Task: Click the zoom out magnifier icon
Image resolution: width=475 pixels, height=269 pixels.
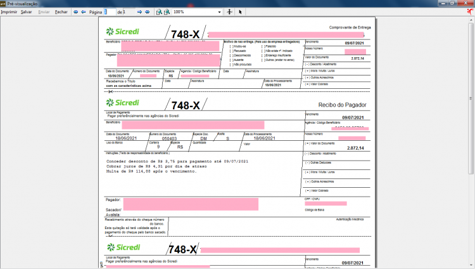Action: 159,12
